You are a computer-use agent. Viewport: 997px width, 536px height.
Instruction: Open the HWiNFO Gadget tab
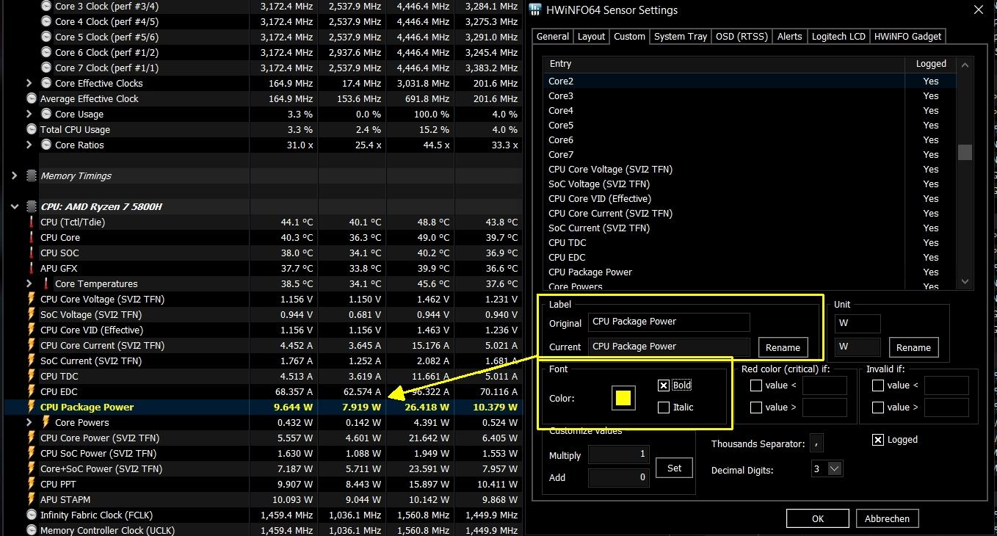tap(907, 37)
